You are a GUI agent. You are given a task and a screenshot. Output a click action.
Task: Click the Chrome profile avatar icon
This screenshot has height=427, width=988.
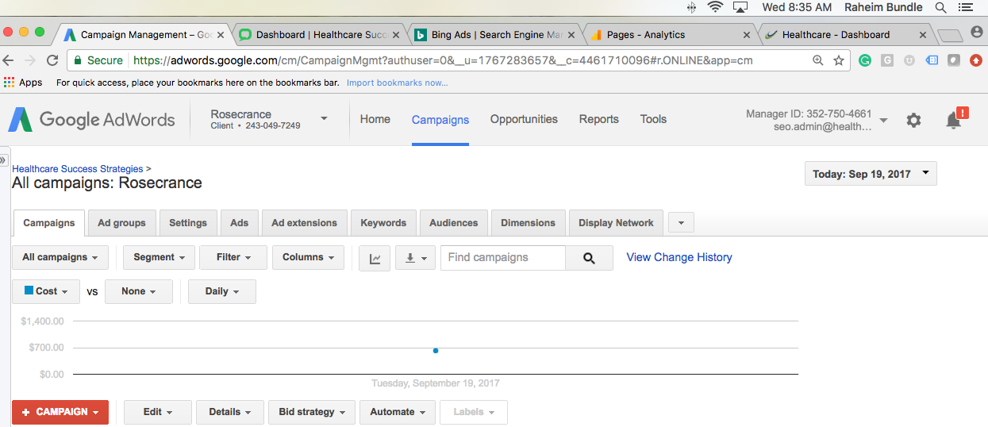click(x=976, y=33)
